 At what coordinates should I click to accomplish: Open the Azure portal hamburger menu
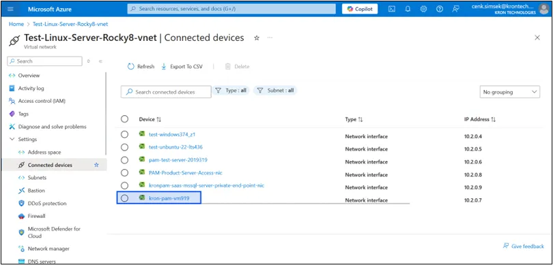(10, 9)
